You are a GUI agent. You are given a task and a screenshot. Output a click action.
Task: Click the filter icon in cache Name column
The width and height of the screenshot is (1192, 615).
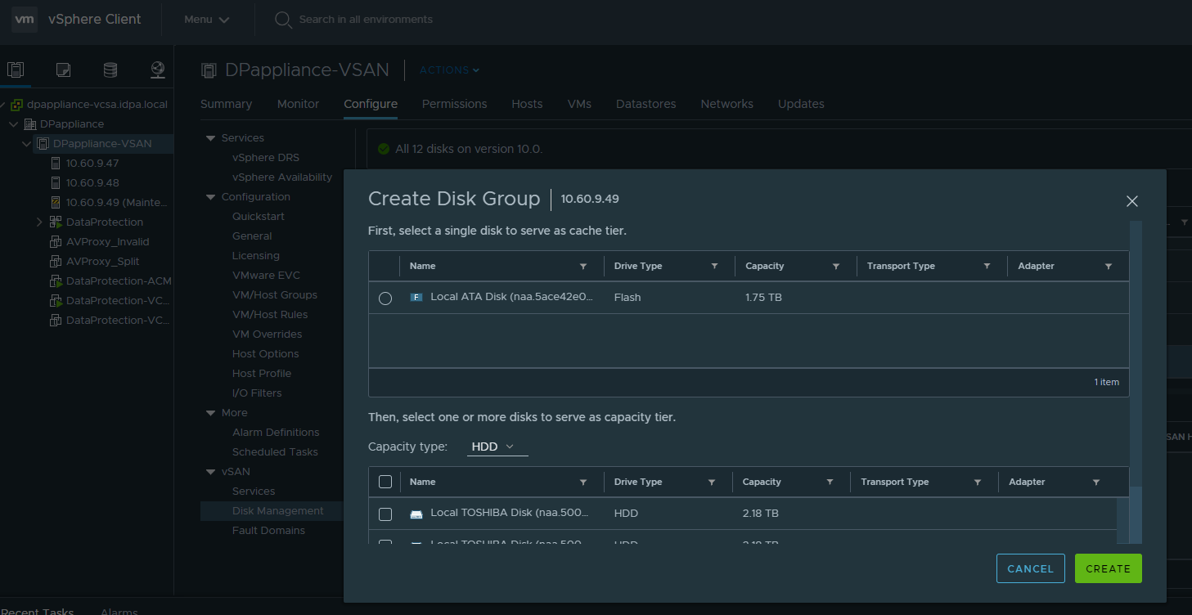[x=583, y=267]
